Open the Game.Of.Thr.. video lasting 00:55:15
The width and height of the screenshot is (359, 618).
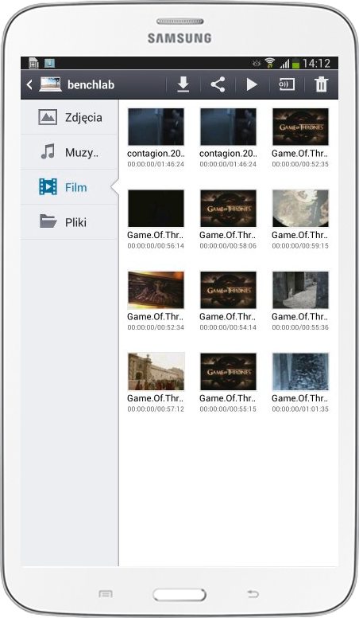[x=228, y=372]
